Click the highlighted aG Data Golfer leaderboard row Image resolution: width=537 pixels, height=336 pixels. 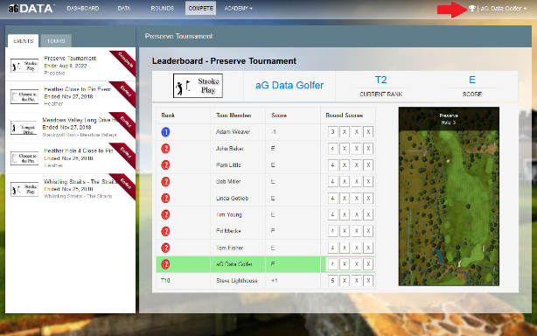(266, 264)
